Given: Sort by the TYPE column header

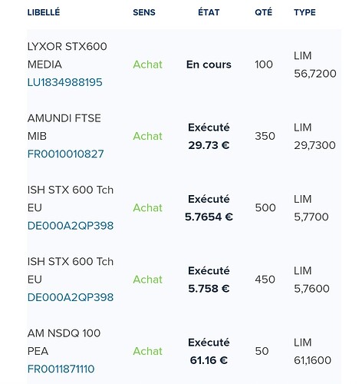Looking at the screenshot, I should [304, 12].
